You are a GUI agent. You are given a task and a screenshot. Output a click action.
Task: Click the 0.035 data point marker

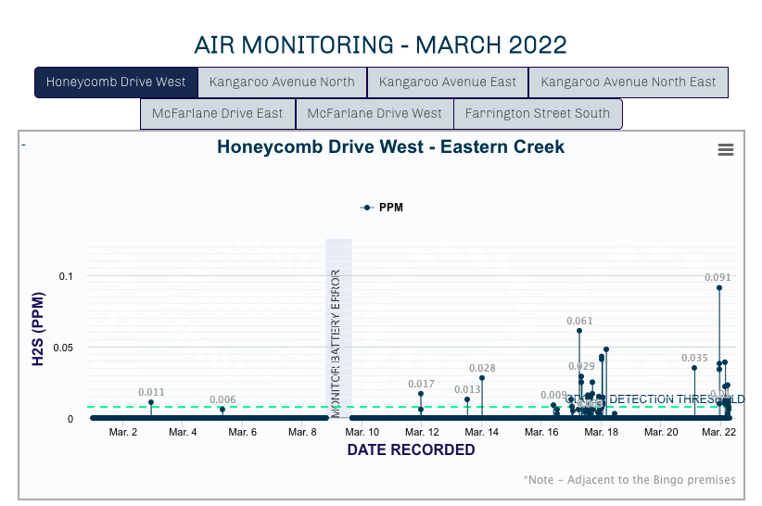pos(694,368)
